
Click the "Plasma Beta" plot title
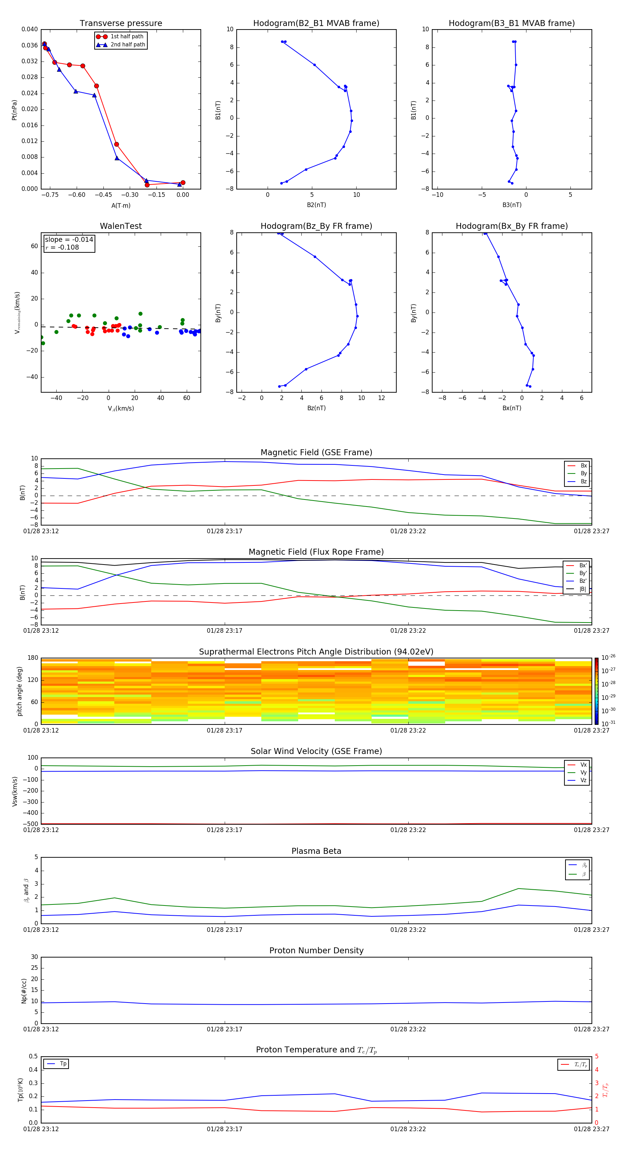click(316, 851)
